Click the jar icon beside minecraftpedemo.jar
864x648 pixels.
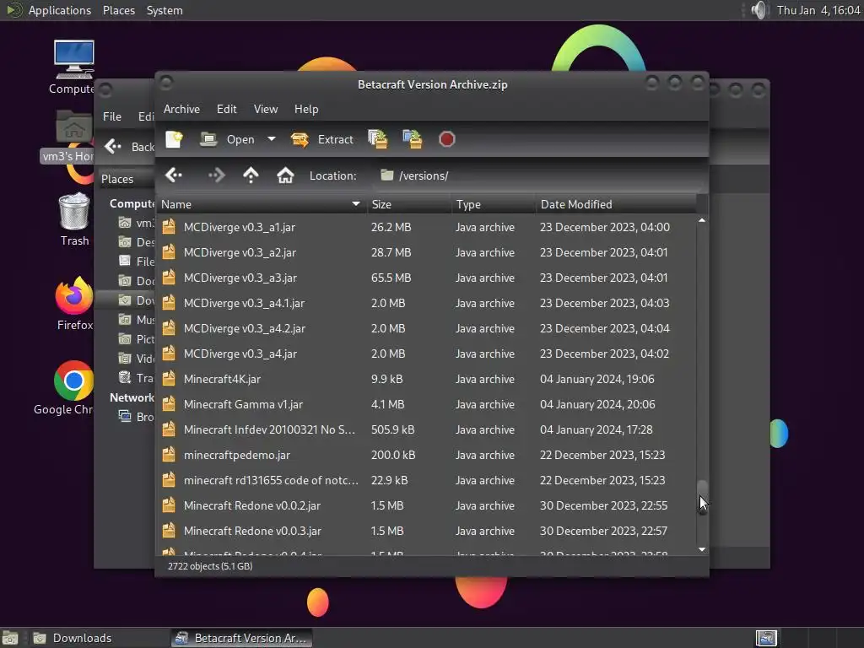(x=169, y=455)
